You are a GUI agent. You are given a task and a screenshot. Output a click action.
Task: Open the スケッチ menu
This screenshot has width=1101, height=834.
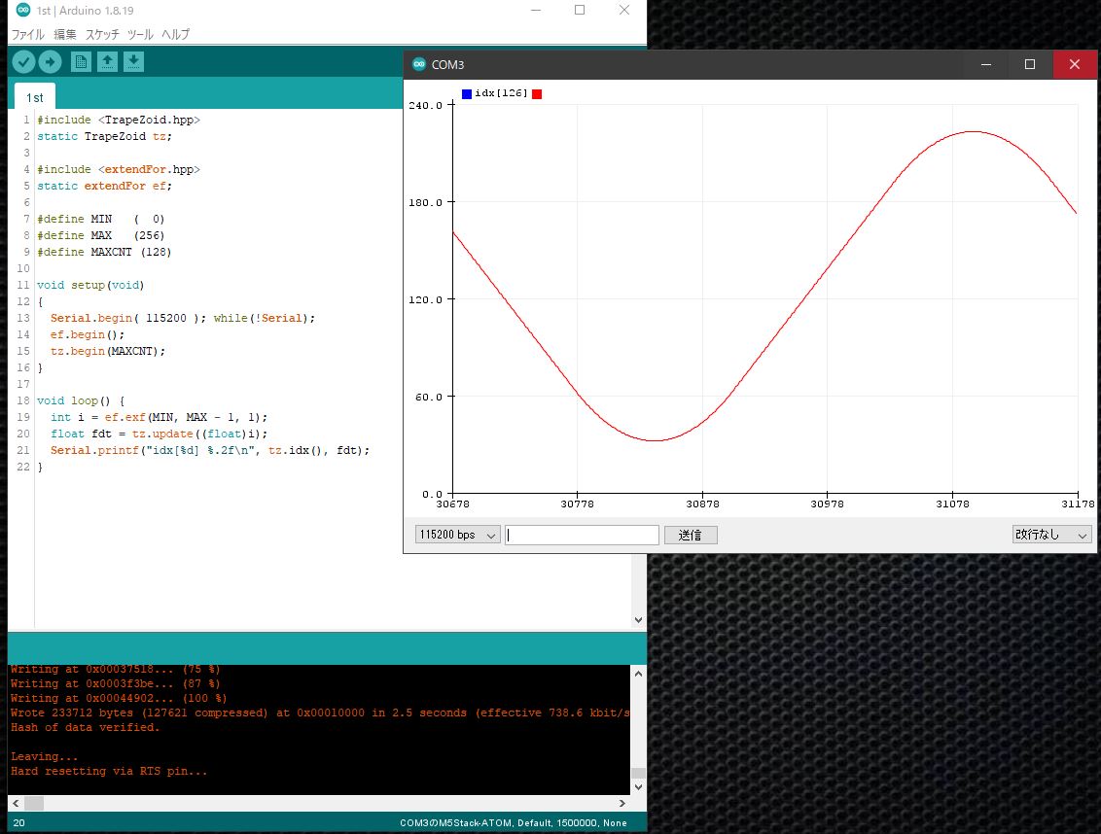[x=102, y=34]
